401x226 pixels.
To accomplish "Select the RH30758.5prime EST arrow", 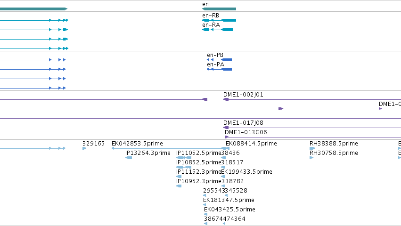I will pyautogui.click(x=311, y=158).
